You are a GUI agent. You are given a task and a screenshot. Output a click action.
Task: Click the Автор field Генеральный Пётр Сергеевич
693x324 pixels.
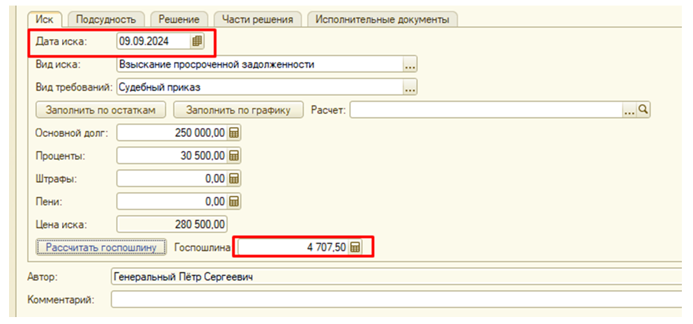point(396,277)
